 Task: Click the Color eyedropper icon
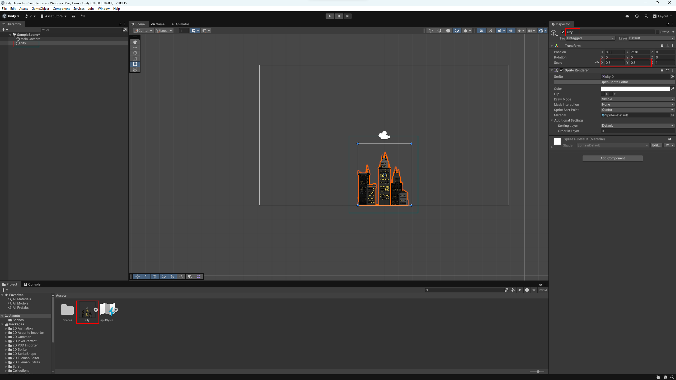pyautogui.click(x=673, y=89)
